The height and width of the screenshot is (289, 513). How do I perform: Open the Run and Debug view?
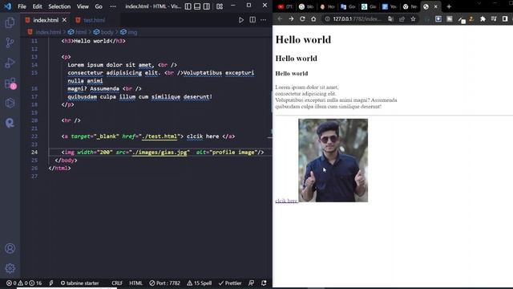coord(10,63)
